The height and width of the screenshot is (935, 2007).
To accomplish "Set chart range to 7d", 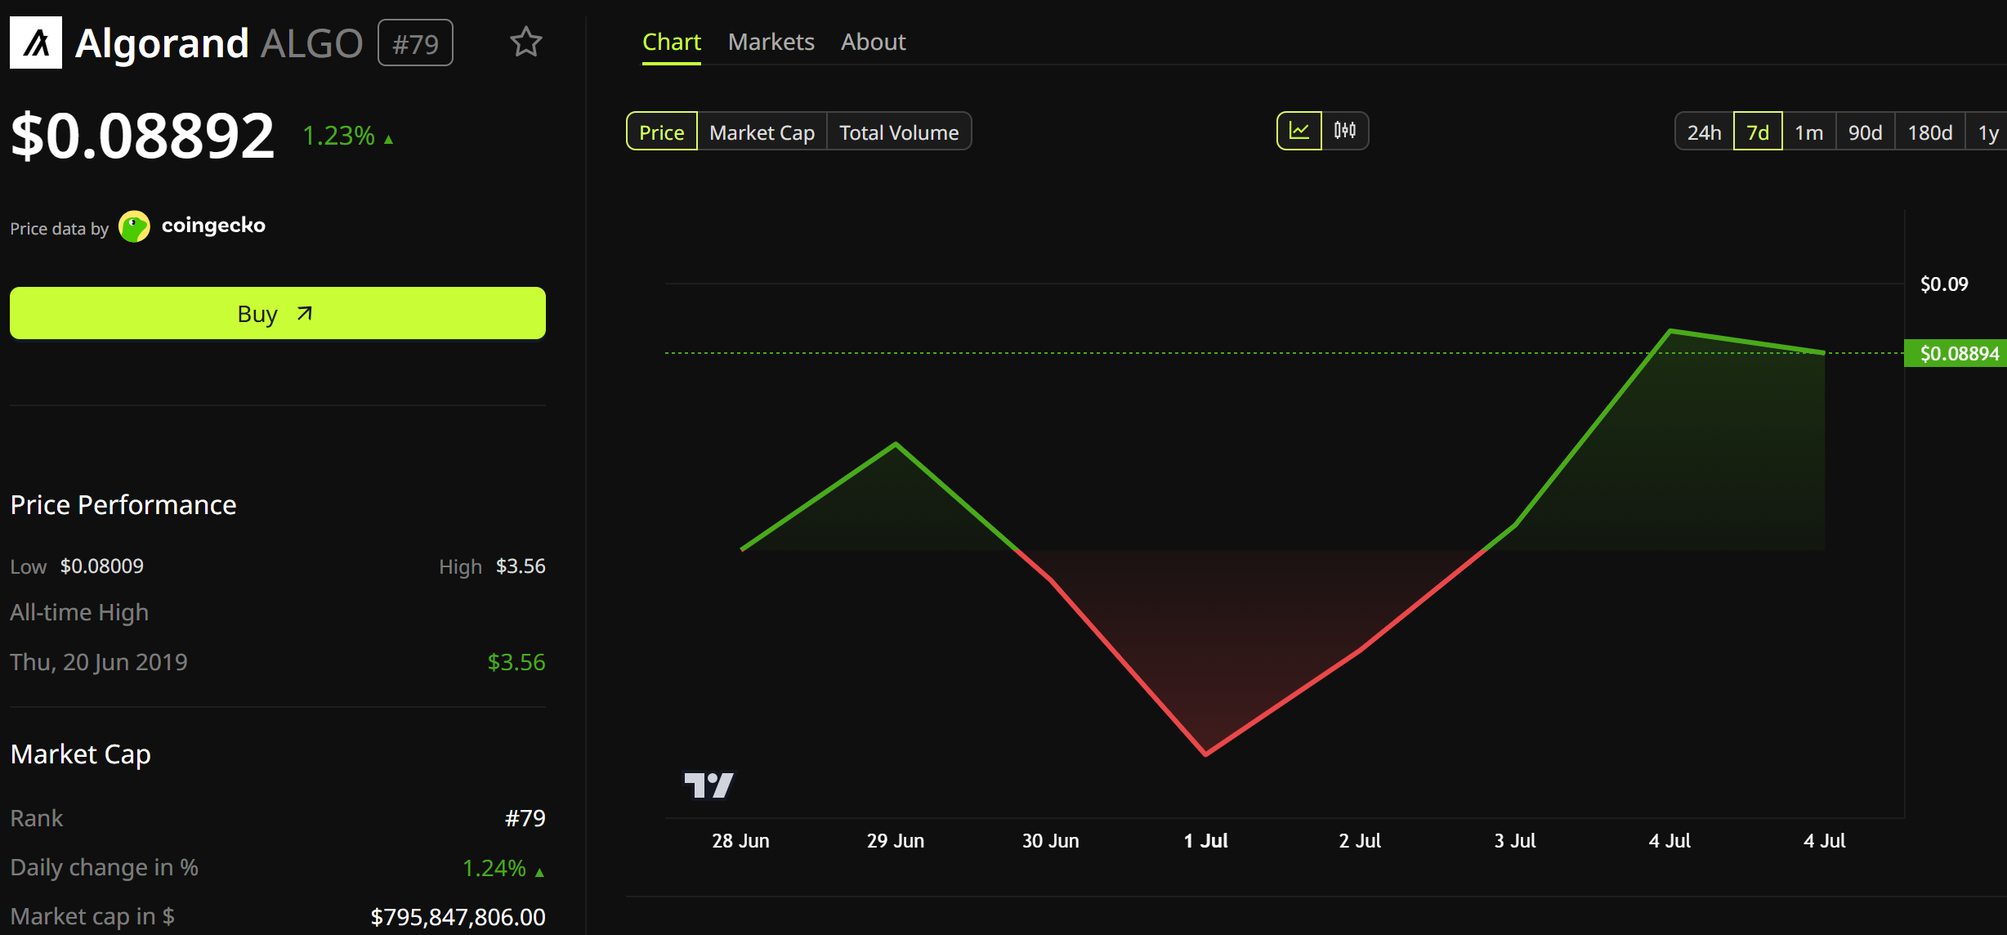I will 1758,132.
